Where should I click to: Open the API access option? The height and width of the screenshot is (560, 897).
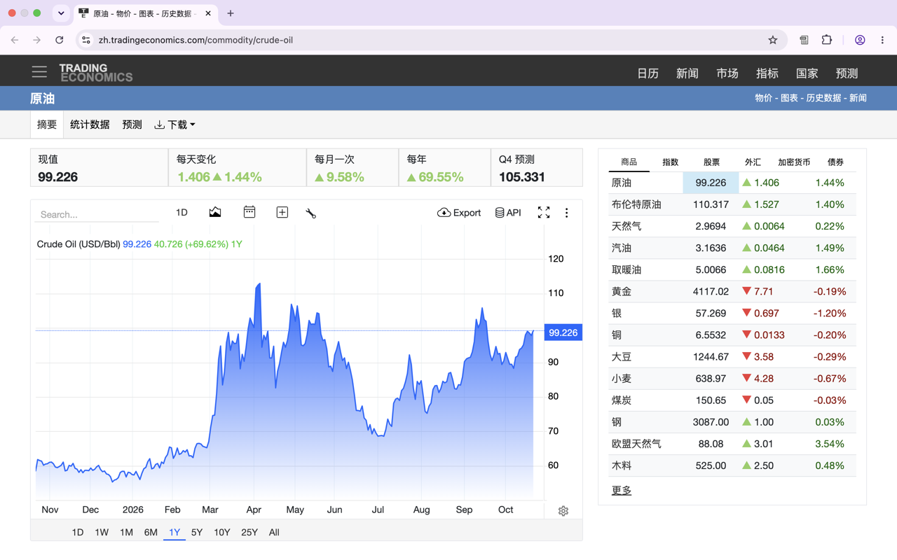[x=508, y=213]
